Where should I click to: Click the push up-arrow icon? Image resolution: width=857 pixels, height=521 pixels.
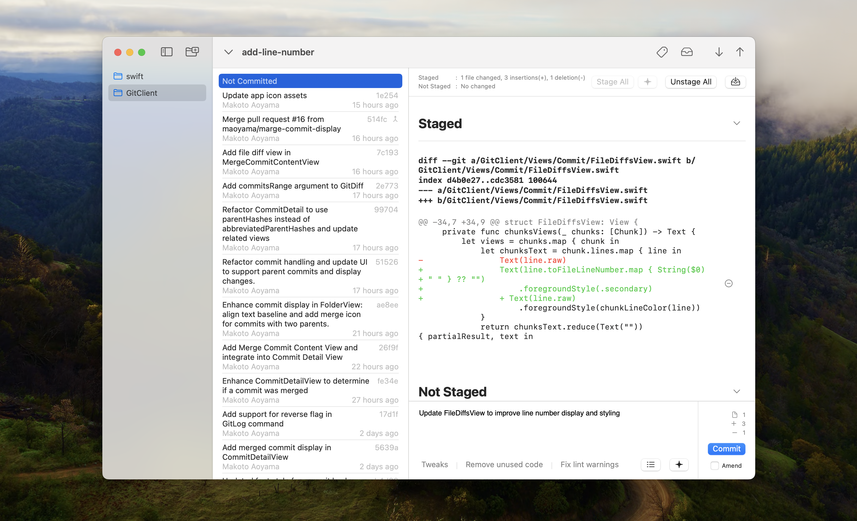tap(740, 52)
